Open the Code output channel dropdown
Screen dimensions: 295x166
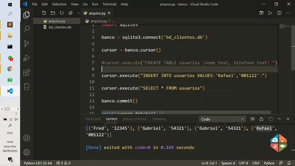222,119
